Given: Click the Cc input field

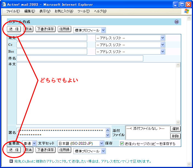Looking at the screenshot, I should point(52,45).
